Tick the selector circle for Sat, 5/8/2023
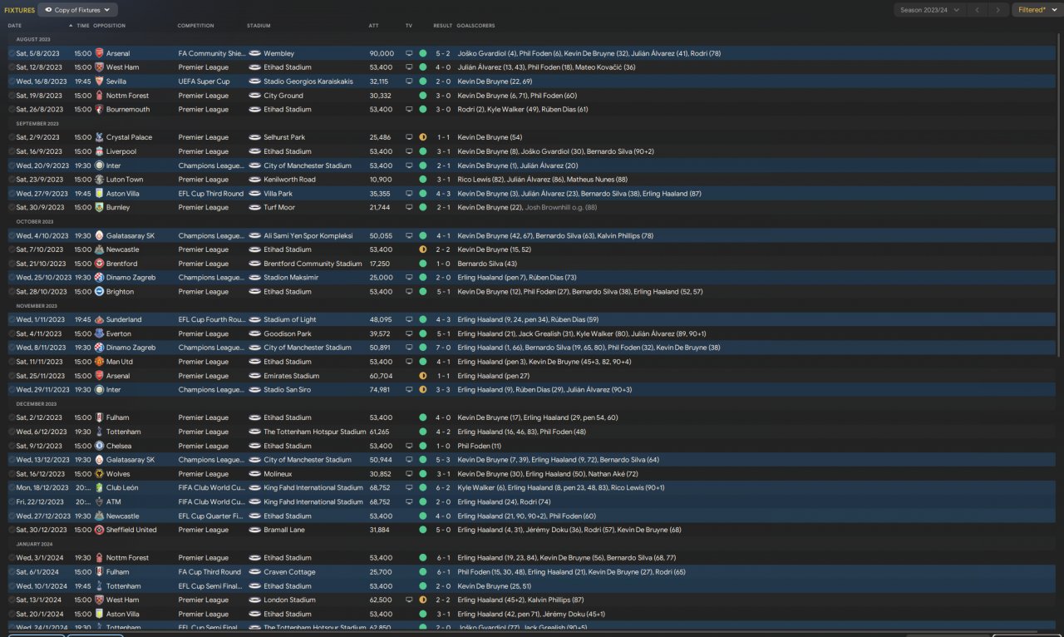The image size is (1064, 637). pos(12,53)
